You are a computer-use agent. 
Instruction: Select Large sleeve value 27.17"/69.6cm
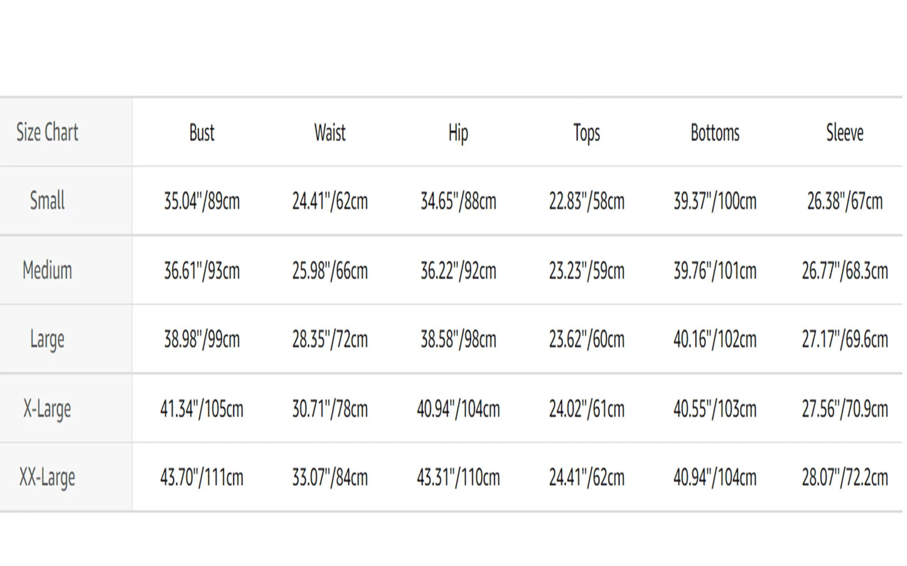coord(844,339)
